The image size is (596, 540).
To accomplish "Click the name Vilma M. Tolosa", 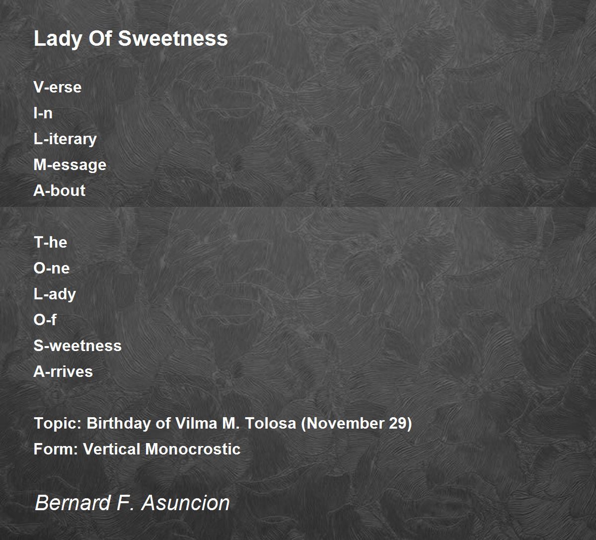I will 235,423.
